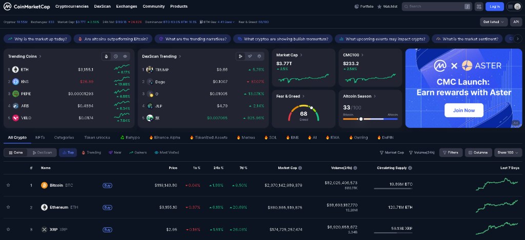Click XRP logo in table row
The height and width of the screenshot is (240, 525).
[x=44, y=229]
